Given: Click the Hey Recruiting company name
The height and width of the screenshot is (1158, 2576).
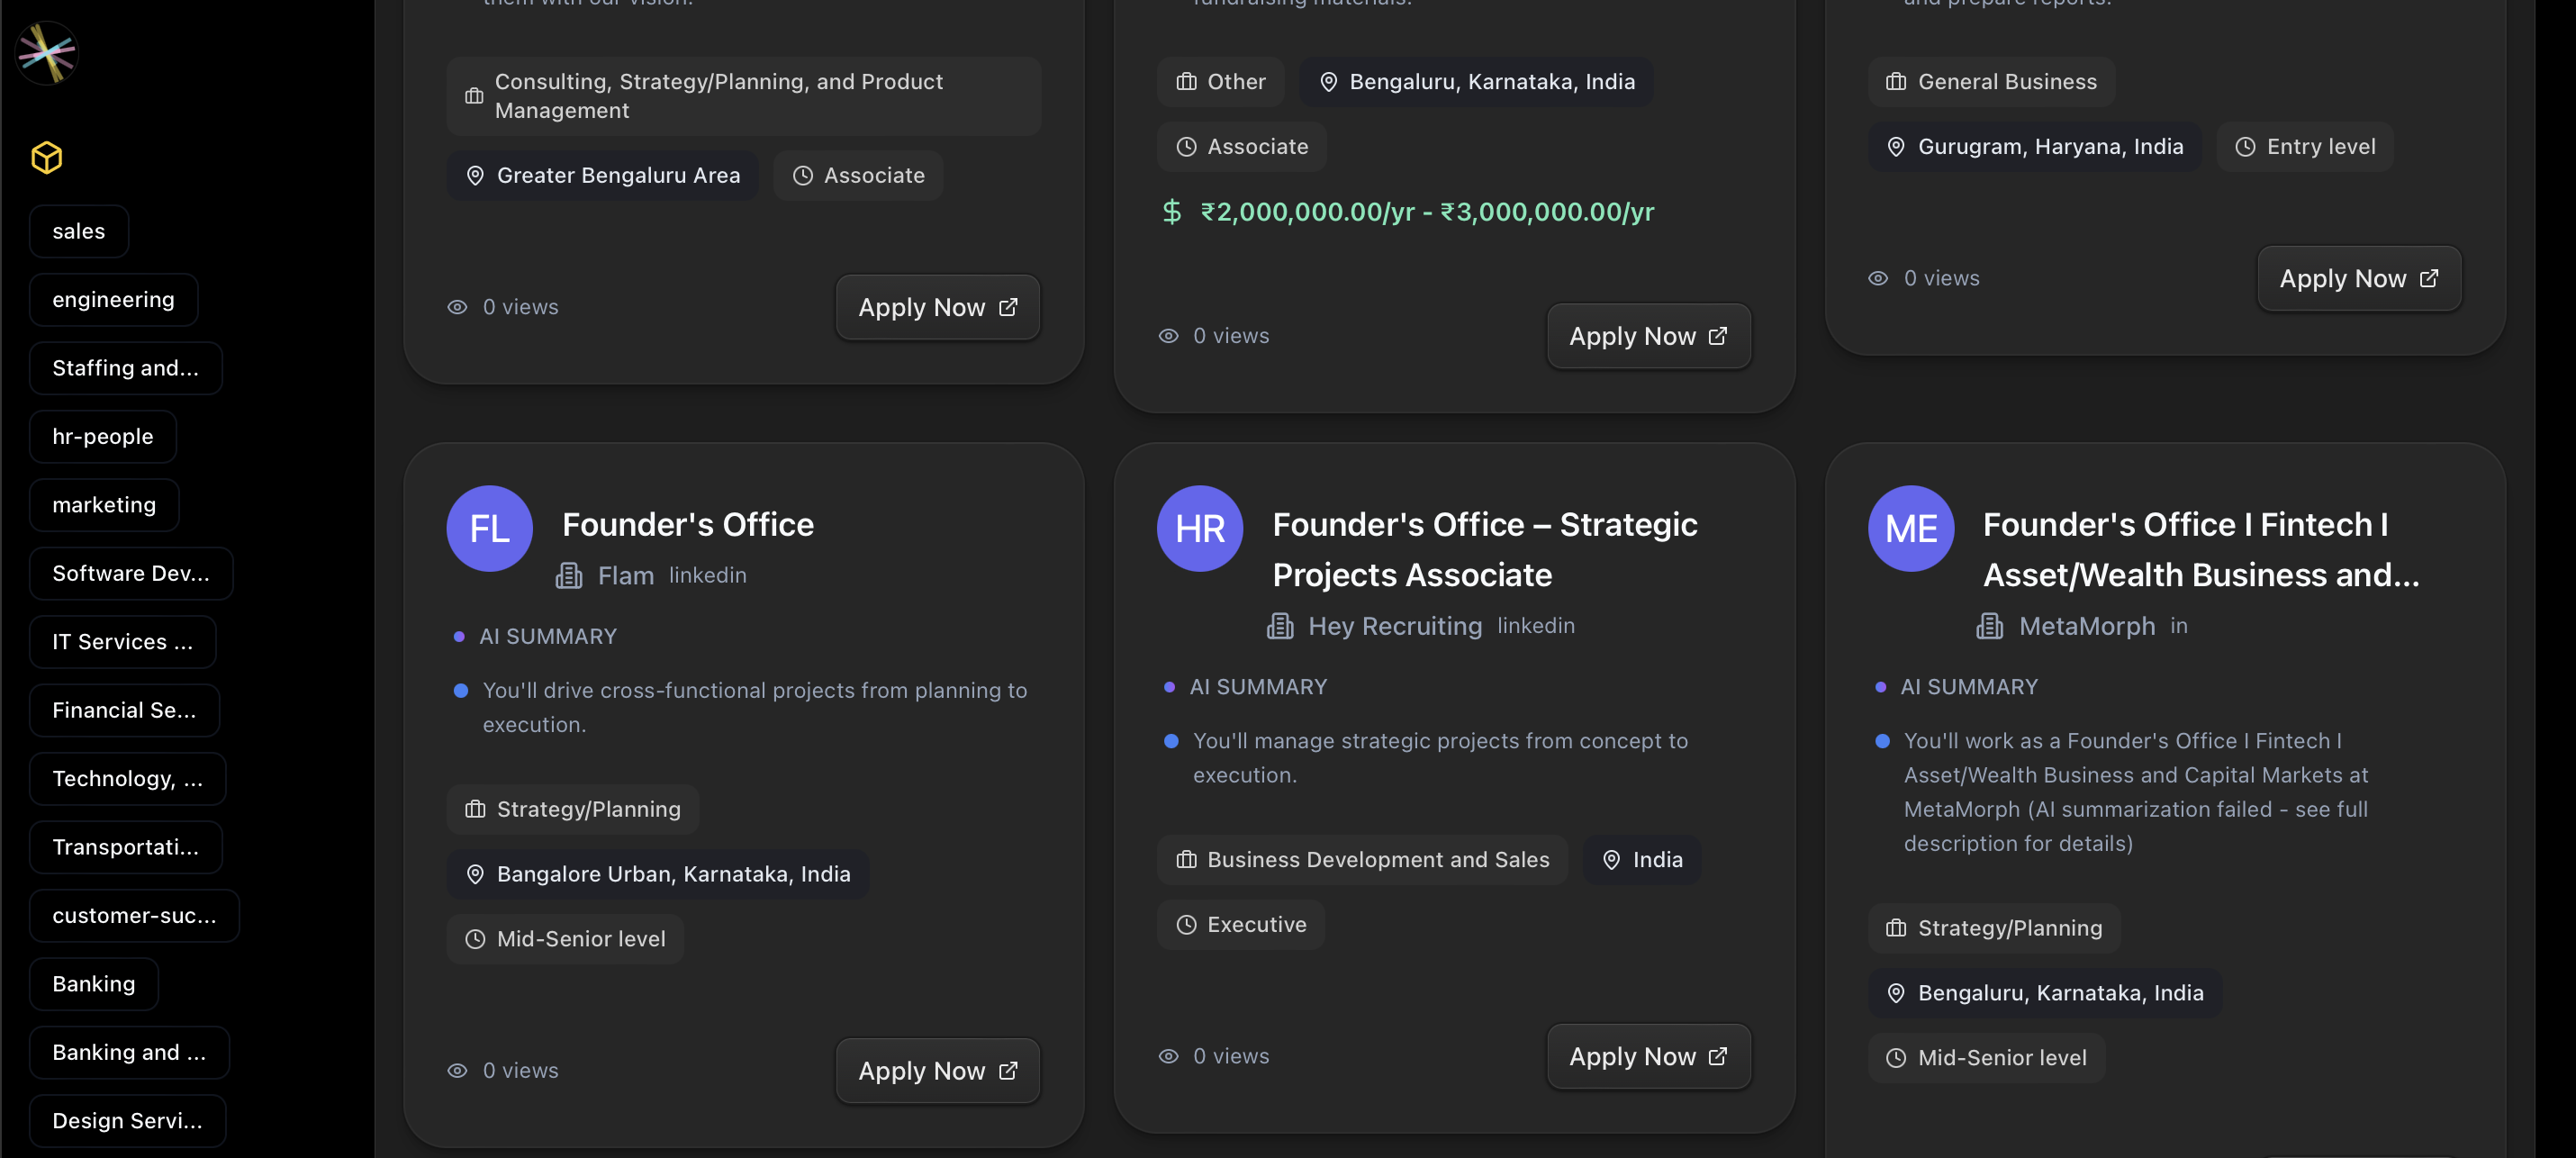Looking at the screenshot, I should pyautogui.click(x=1395, y=626).
